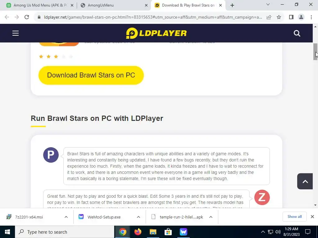Open the temple-run-2 apk download menu
Screen dimensions: 318x238
coord(211,217)
